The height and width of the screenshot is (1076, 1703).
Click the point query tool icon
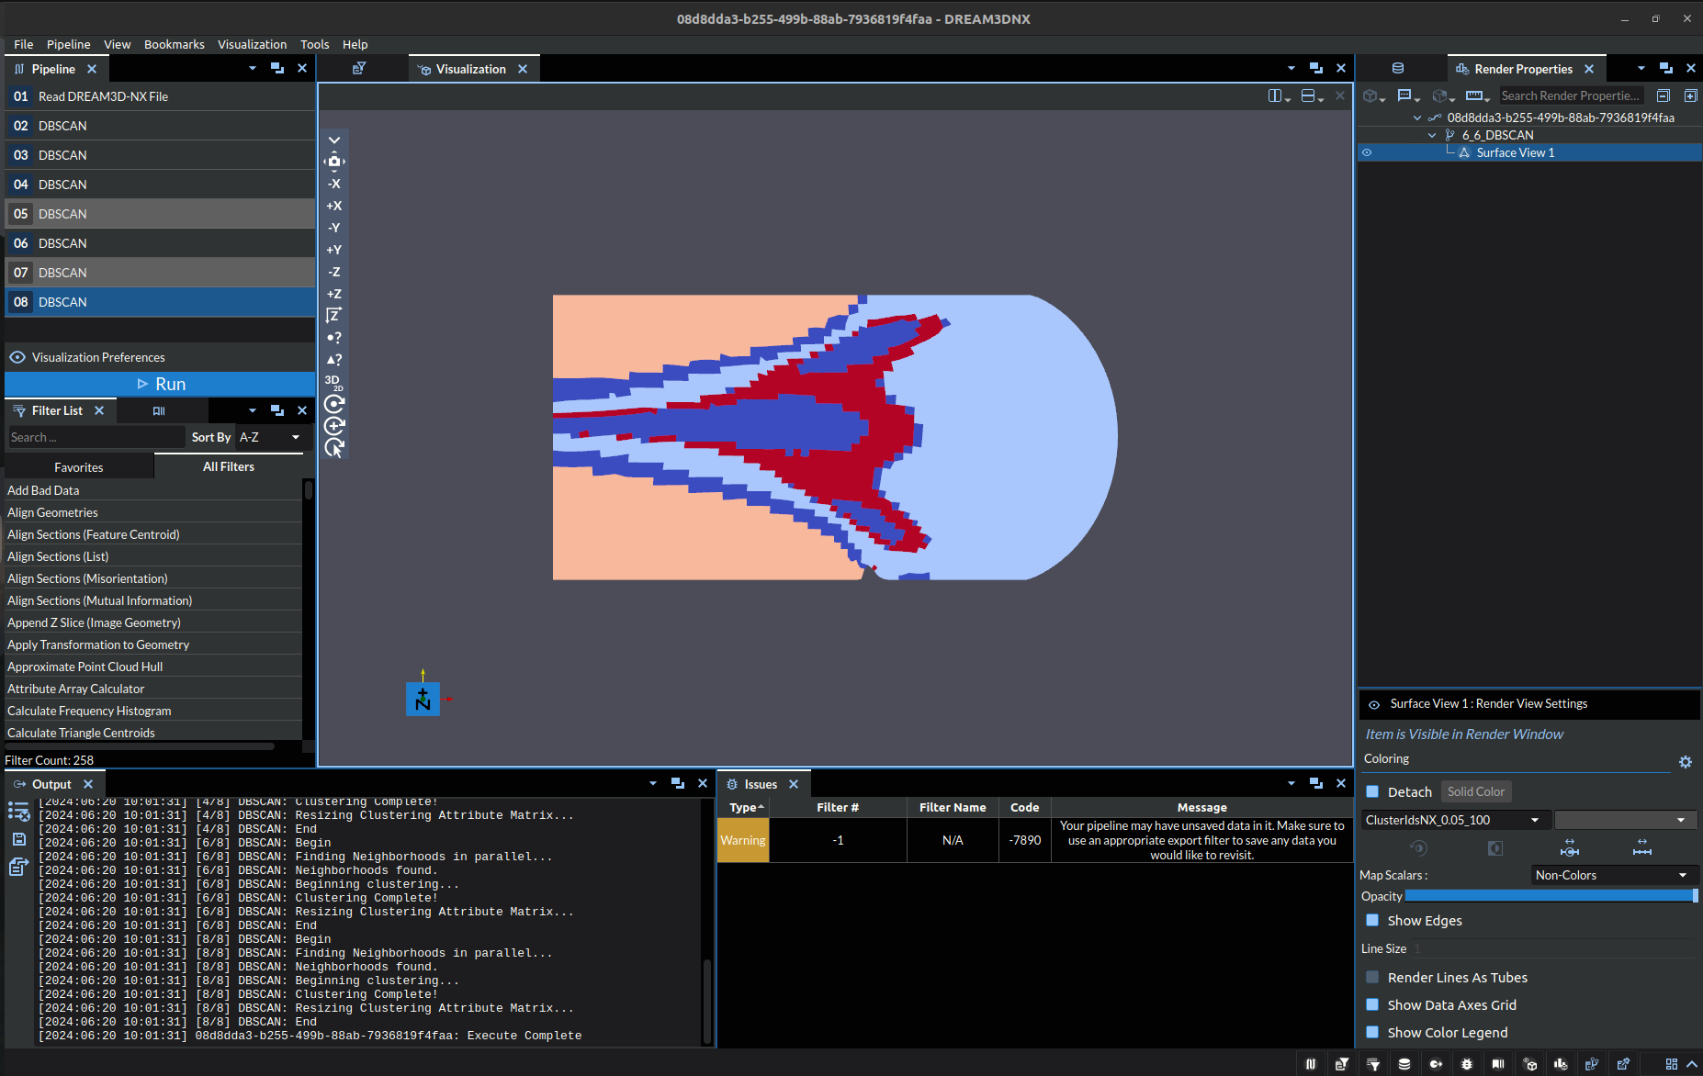pos(334,338)
